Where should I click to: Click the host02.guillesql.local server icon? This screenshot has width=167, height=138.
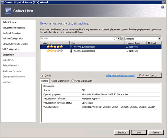coord(71,47)
